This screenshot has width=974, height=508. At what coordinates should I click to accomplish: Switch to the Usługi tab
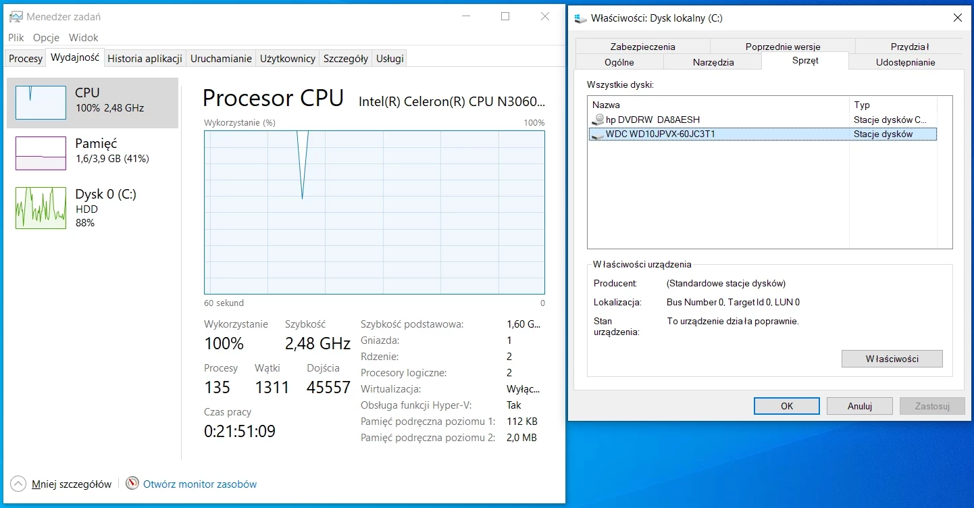(389, 59)
